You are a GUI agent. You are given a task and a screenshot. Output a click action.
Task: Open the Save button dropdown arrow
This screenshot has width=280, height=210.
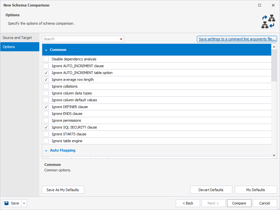24,203
